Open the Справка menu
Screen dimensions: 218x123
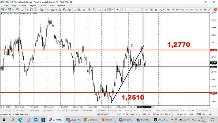point(61,6)
